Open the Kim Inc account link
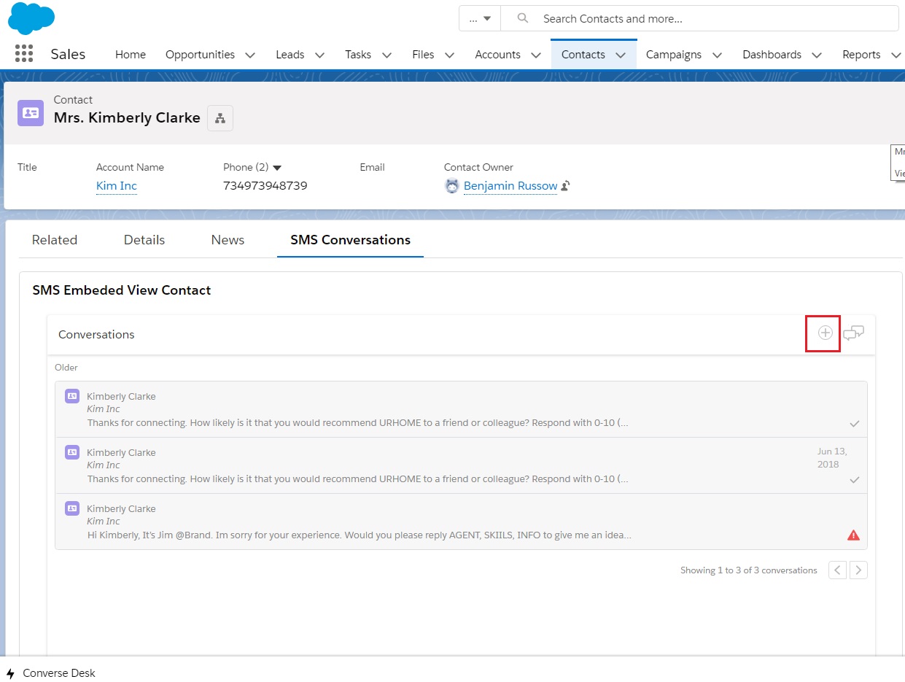This screenshot has height=682, width=905. (x=117, y=186)
